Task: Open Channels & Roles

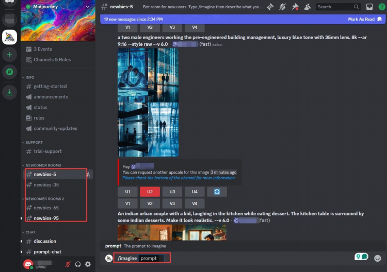Action: tap(58, 60)
